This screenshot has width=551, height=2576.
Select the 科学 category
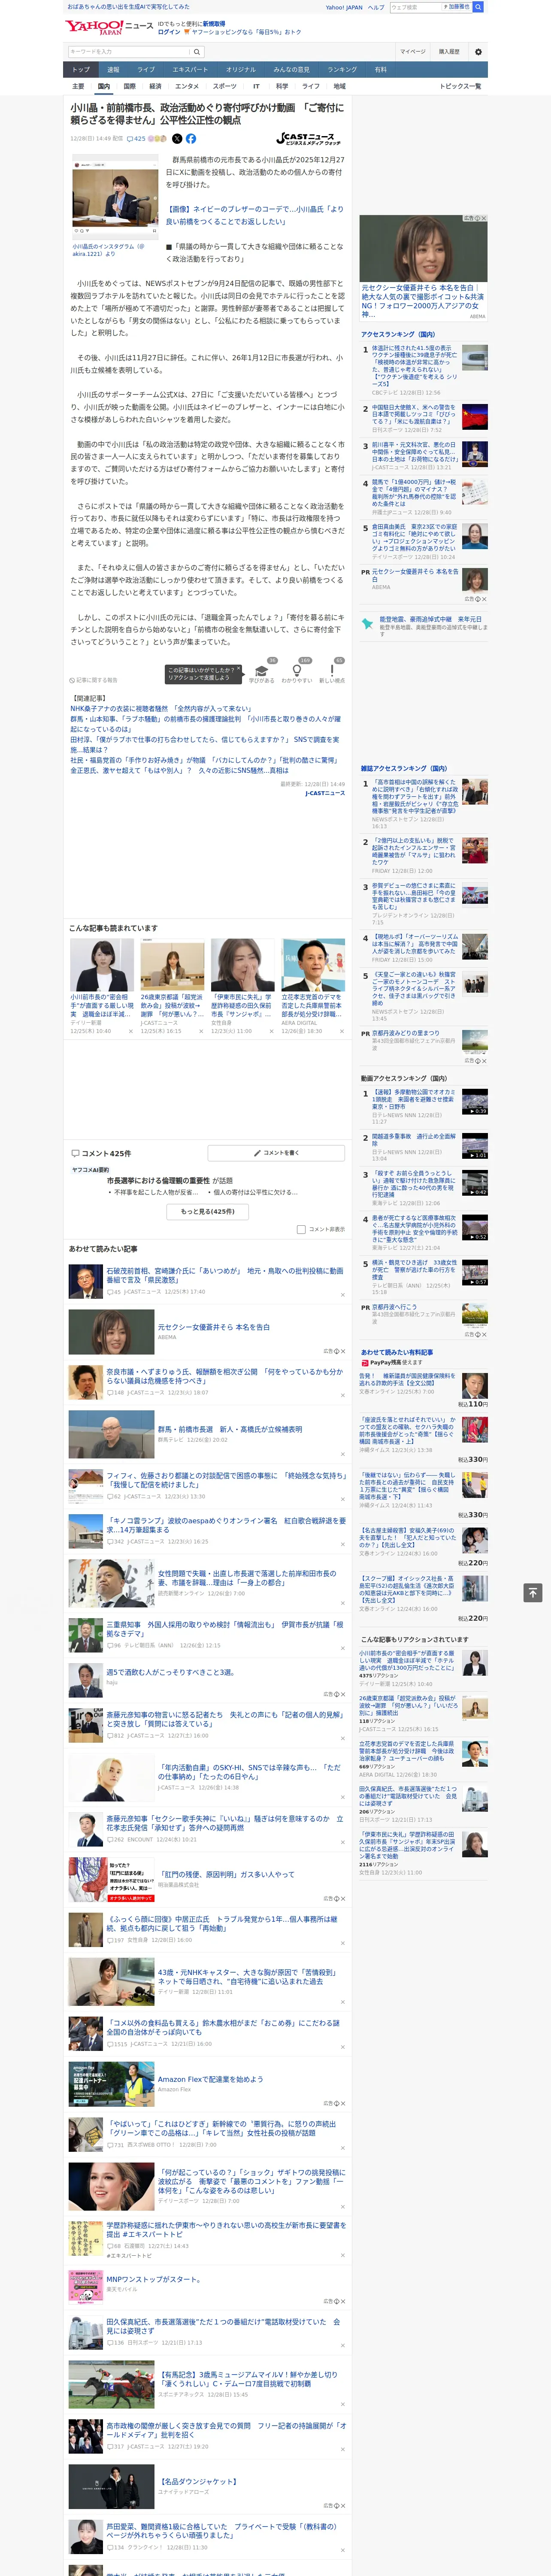pos(282,86)
